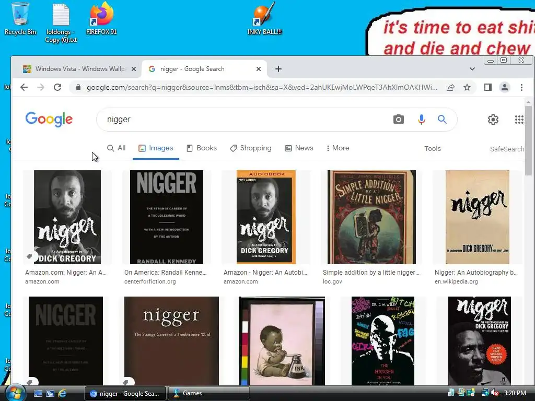The image size is (535, 401).
Task: Click the Chrome address bar URL
Action: (262, 87)
